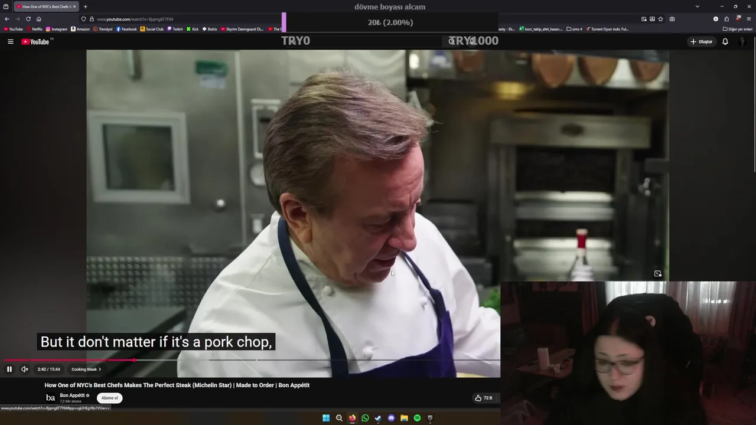Open Trendyol bookmark
The height and width of the screenshot is (425, 756).
[103, 29]
